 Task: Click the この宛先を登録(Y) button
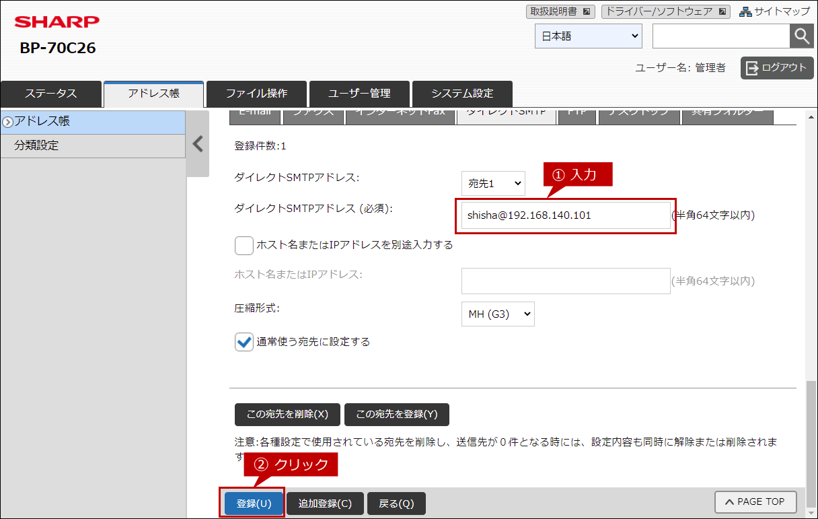(396, 415)
